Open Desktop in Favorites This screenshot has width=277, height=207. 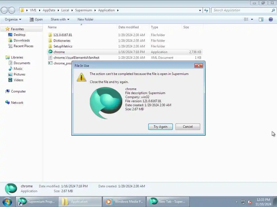19,35
